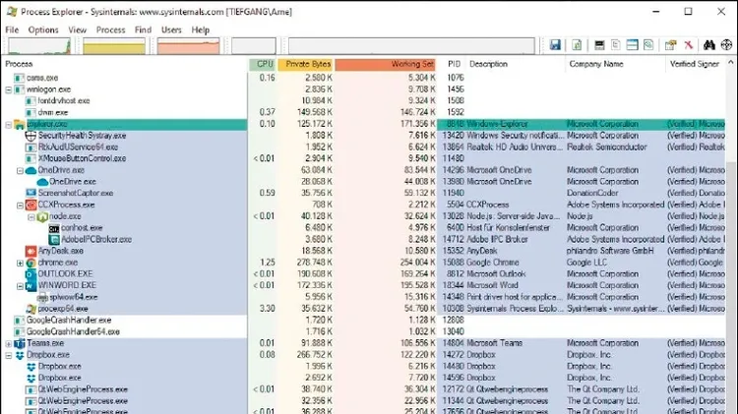Click the red CCXProcess.exe icon

pyautogui.click(x=31, y=205)
